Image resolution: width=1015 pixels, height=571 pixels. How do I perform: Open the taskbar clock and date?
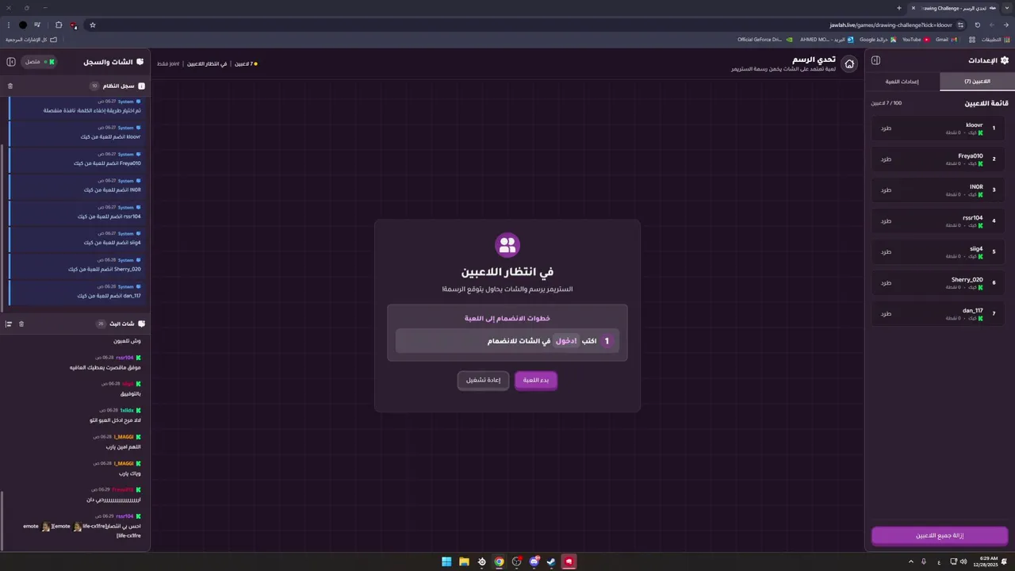986,561
